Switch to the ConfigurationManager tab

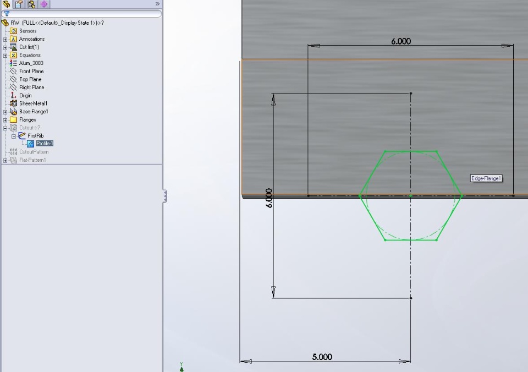coord(31,4)
